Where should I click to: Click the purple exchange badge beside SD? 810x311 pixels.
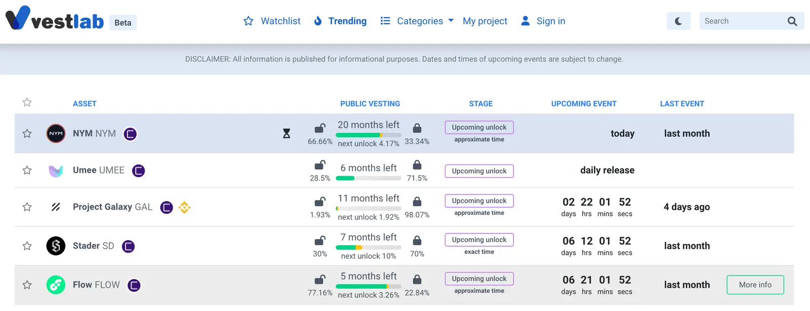(x=128, y=246)
